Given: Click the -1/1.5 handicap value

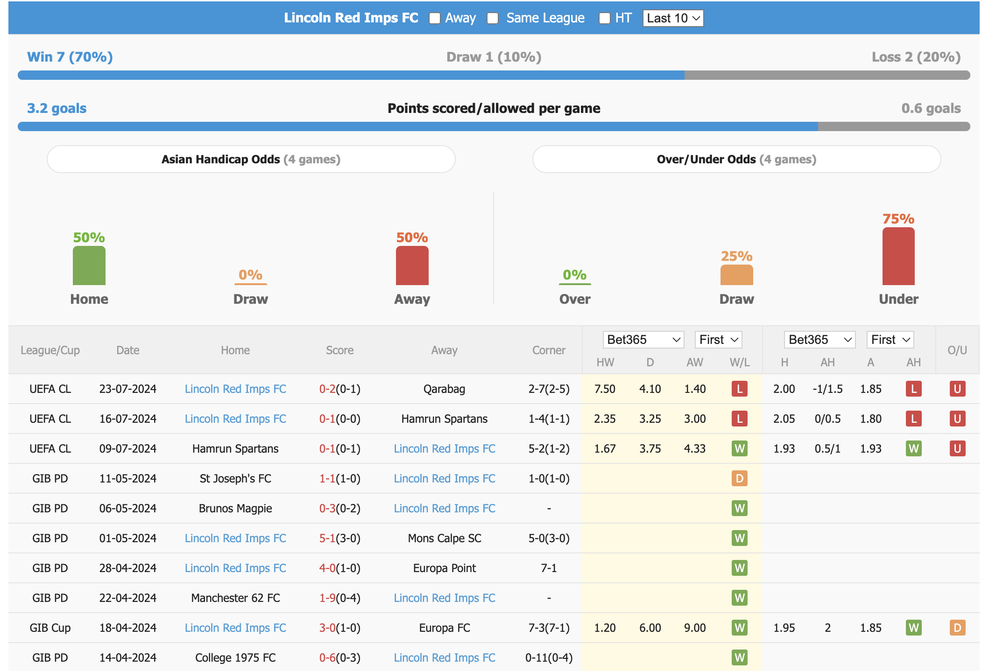Looking at the screenshot, I should 827,389.
